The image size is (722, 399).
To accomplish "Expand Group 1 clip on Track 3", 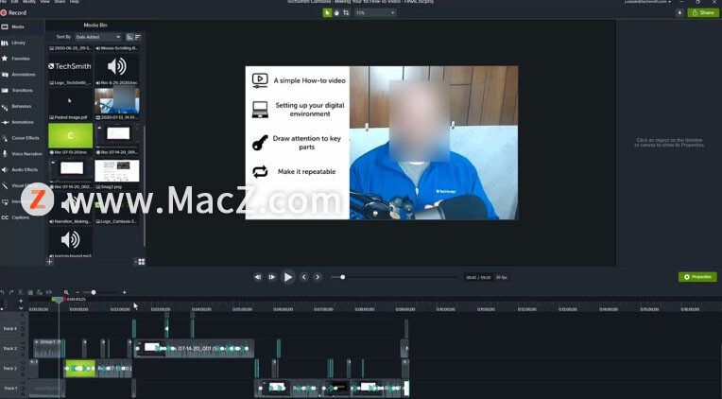I will [x=36, y=342].
